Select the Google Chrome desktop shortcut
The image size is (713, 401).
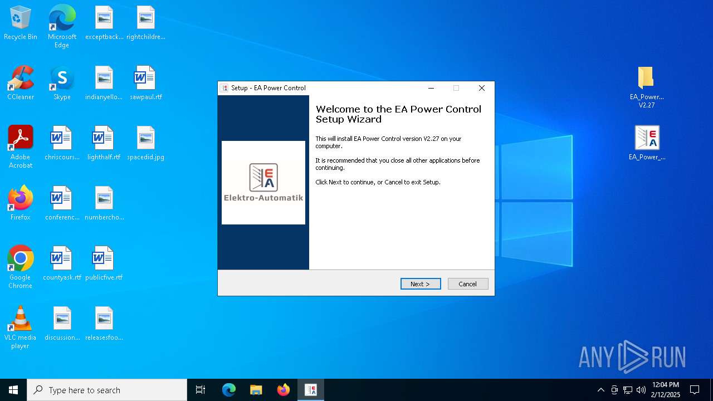pyautogui.click(x=21, y=267)
